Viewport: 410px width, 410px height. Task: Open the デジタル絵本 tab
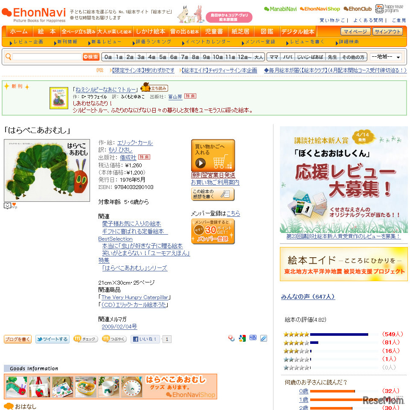pos(298,32)
